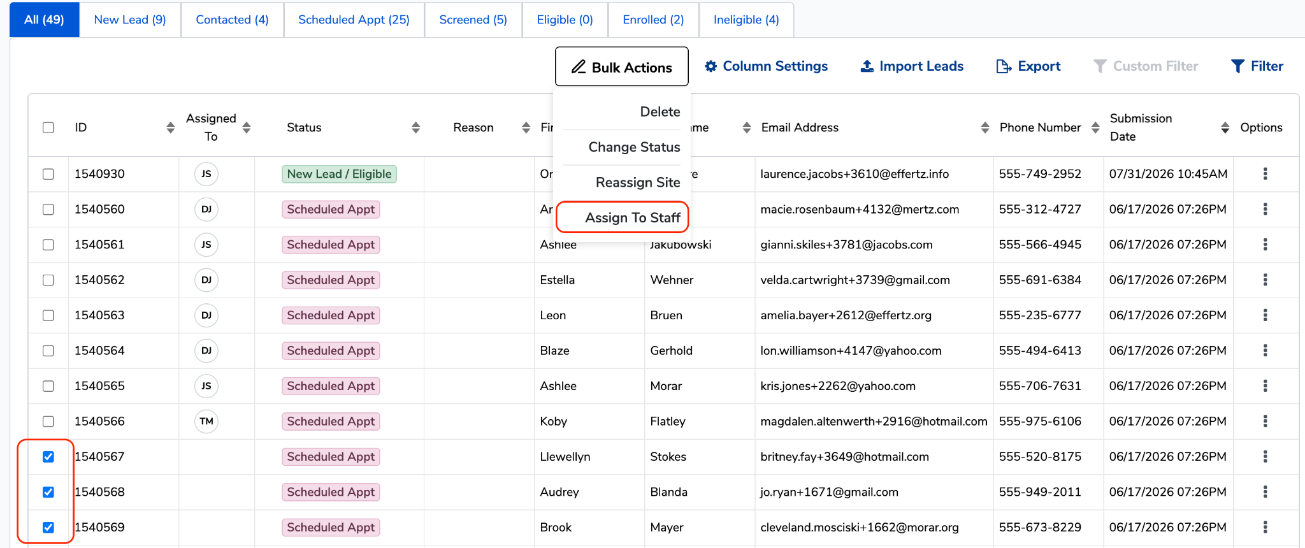Click email laurence.jacobs+3610@effertz.info
The image size is (1305, 548).
854,174
